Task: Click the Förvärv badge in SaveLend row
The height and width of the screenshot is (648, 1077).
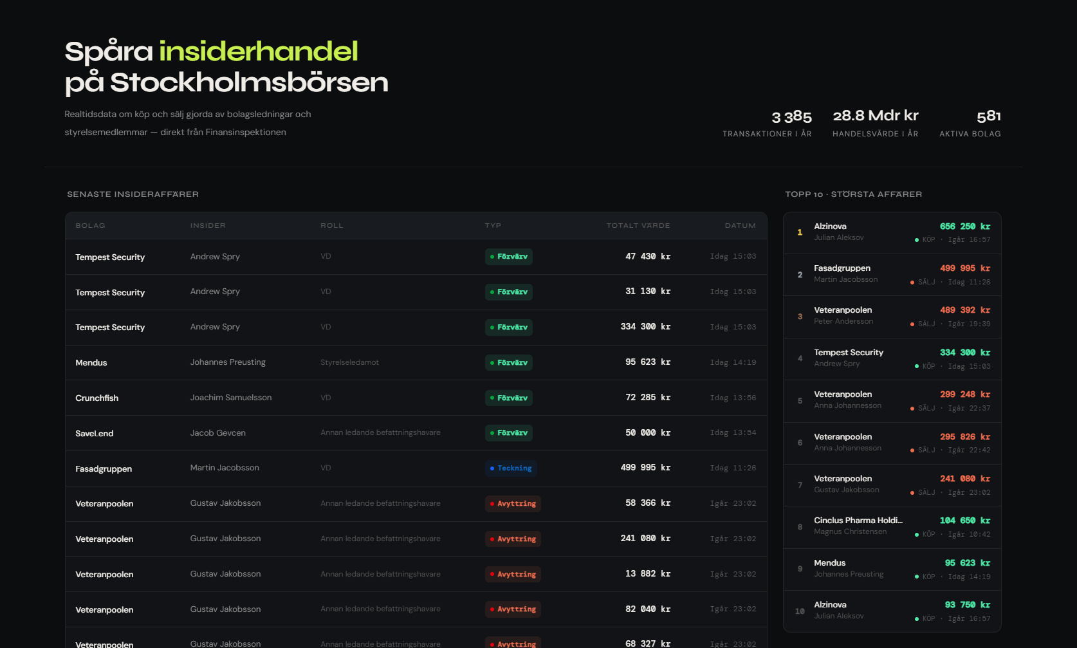Action: point(508,433)
